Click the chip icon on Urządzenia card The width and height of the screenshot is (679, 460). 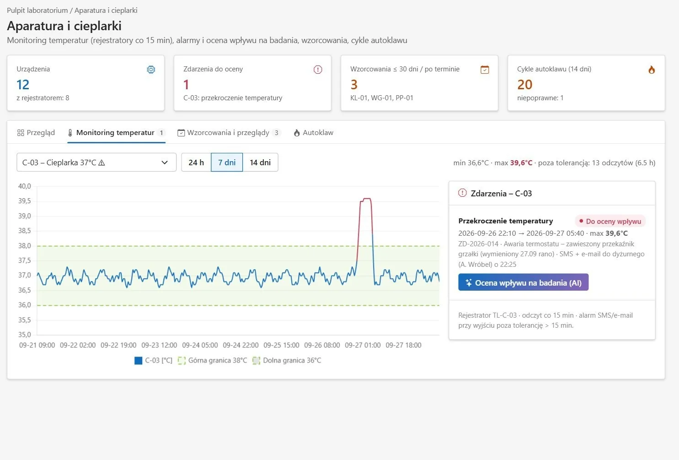point(151,70)
